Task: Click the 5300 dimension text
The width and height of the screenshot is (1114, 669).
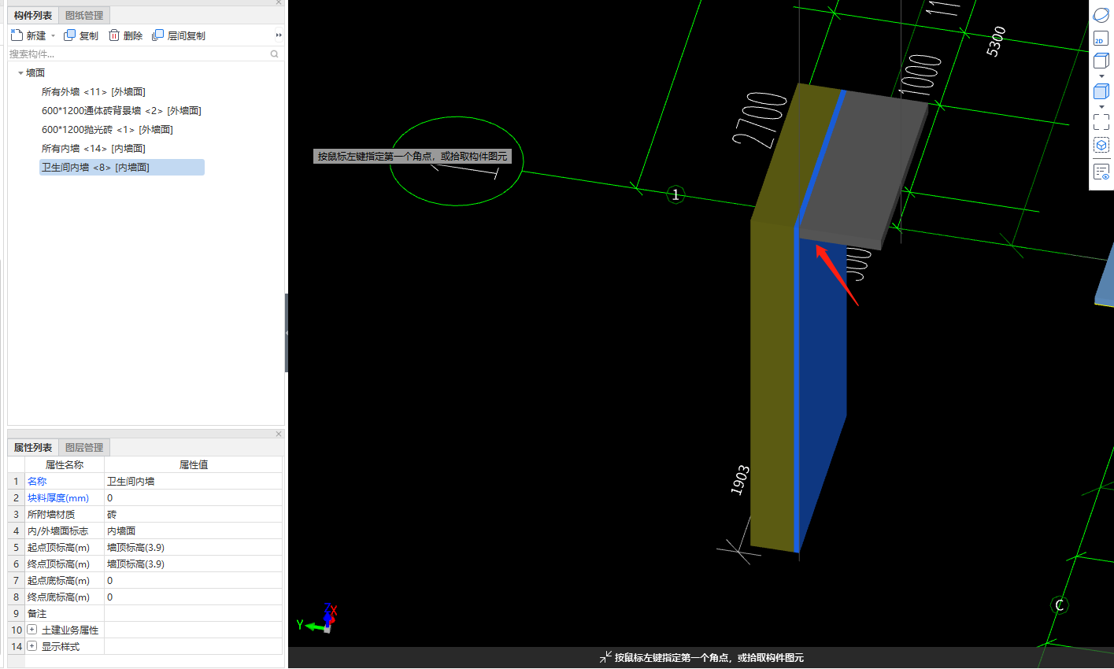Action: (996, 42)
